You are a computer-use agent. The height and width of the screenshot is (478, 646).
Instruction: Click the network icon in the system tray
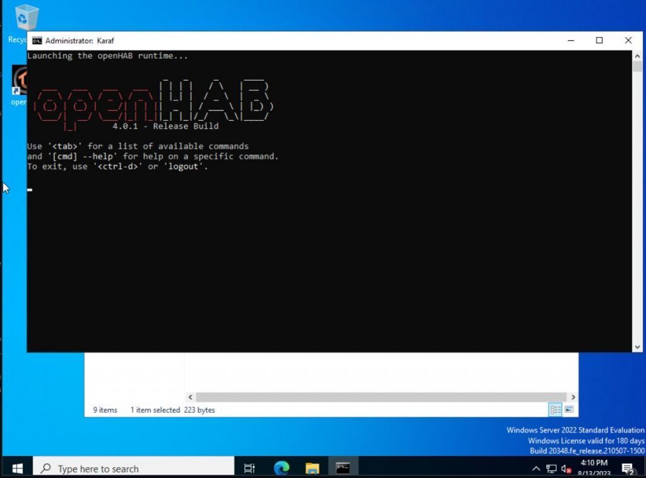click(x=551, y=469)
